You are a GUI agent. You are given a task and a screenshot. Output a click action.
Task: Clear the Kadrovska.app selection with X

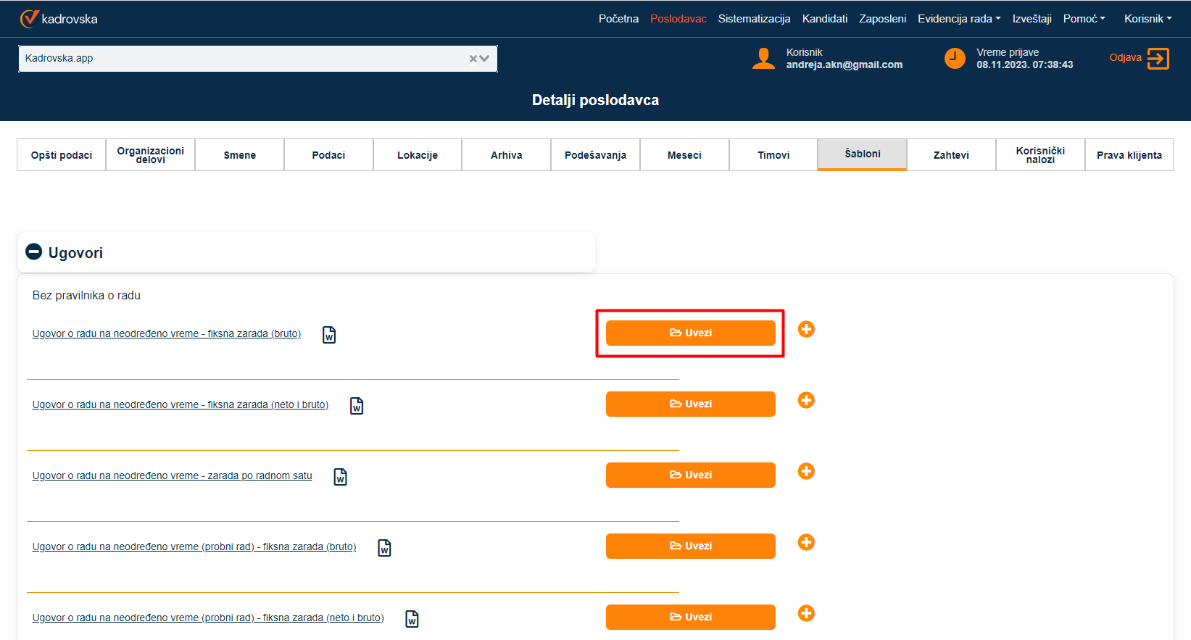tap(473, 59)
